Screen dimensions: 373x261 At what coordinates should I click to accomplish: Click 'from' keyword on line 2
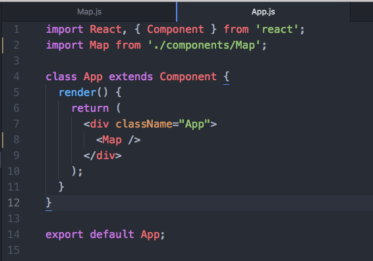[128, 45]
